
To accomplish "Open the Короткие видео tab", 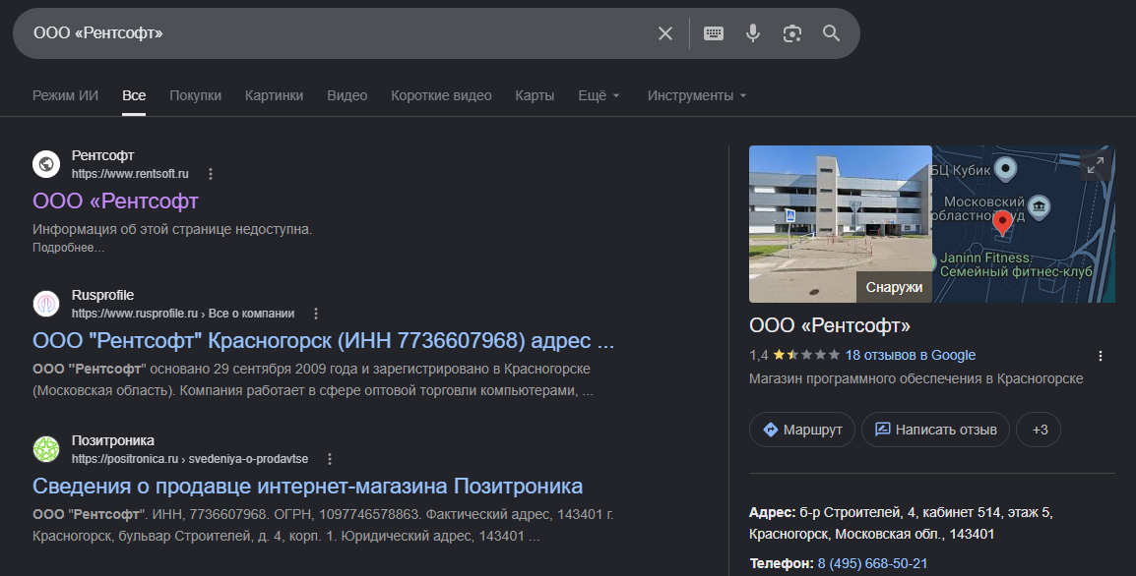I will pyautogui.click(x=441, y=95).
